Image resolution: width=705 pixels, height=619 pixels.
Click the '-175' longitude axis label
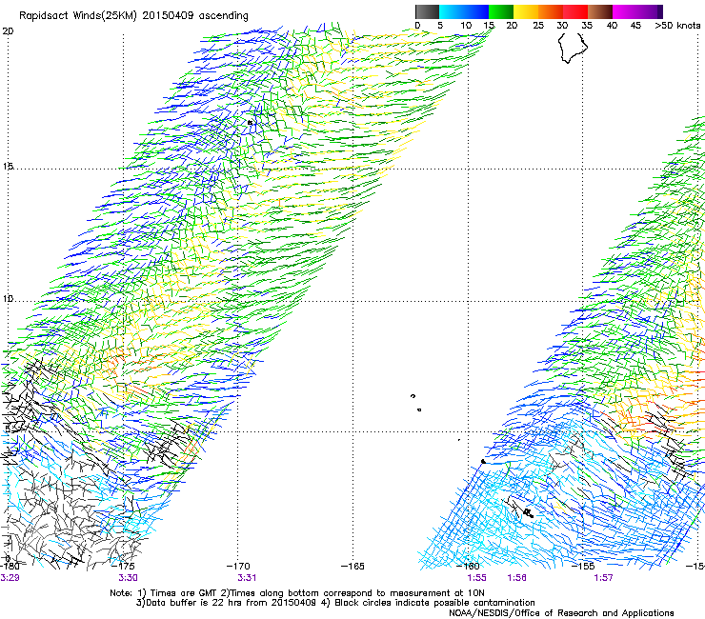(122, 567)
